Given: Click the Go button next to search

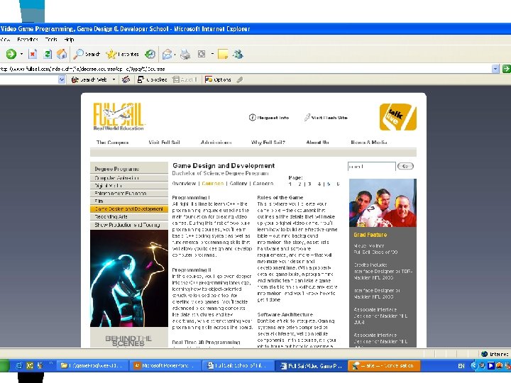Looking at the screenshot, I should click(x=405, y=166).
